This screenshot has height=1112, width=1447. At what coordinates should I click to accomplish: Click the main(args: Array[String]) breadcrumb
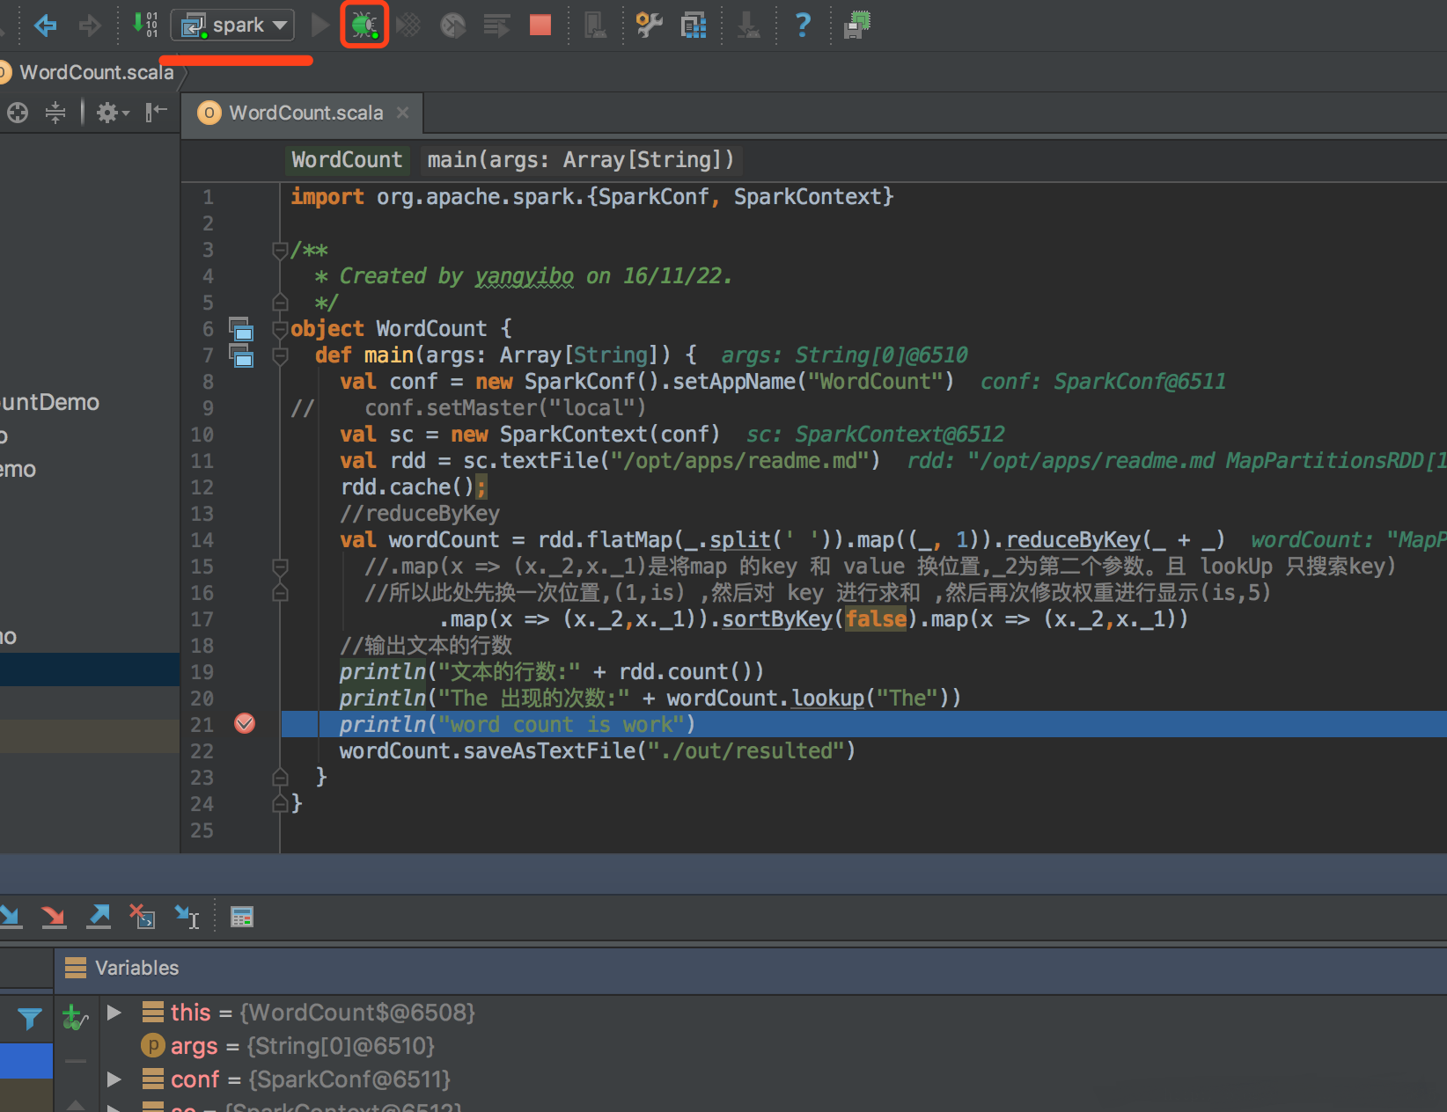pos(580,159)
